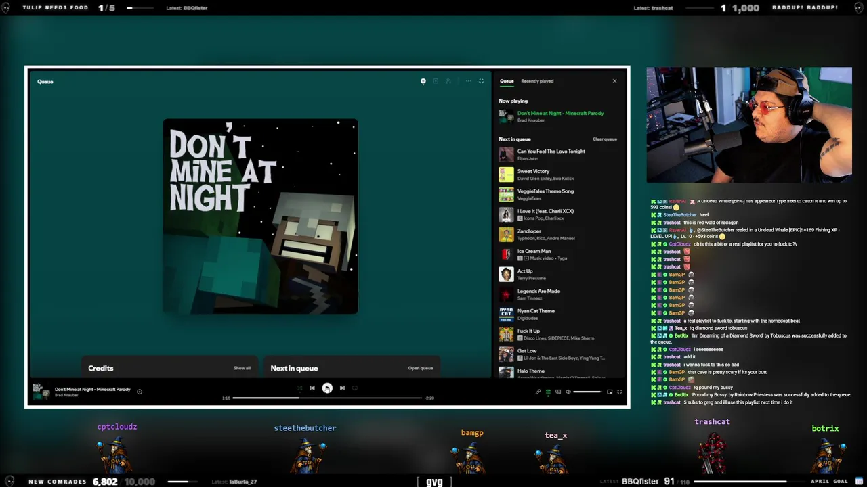Open Brad Knauber artist link under Now playing

tap(530, 120)
